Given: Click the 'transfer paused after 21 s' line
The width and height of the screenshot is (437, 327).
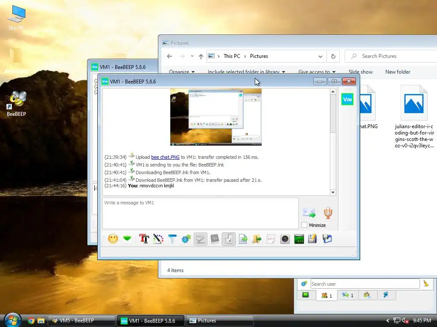Looking at the screenshot, I should click(x=198, y=180).
